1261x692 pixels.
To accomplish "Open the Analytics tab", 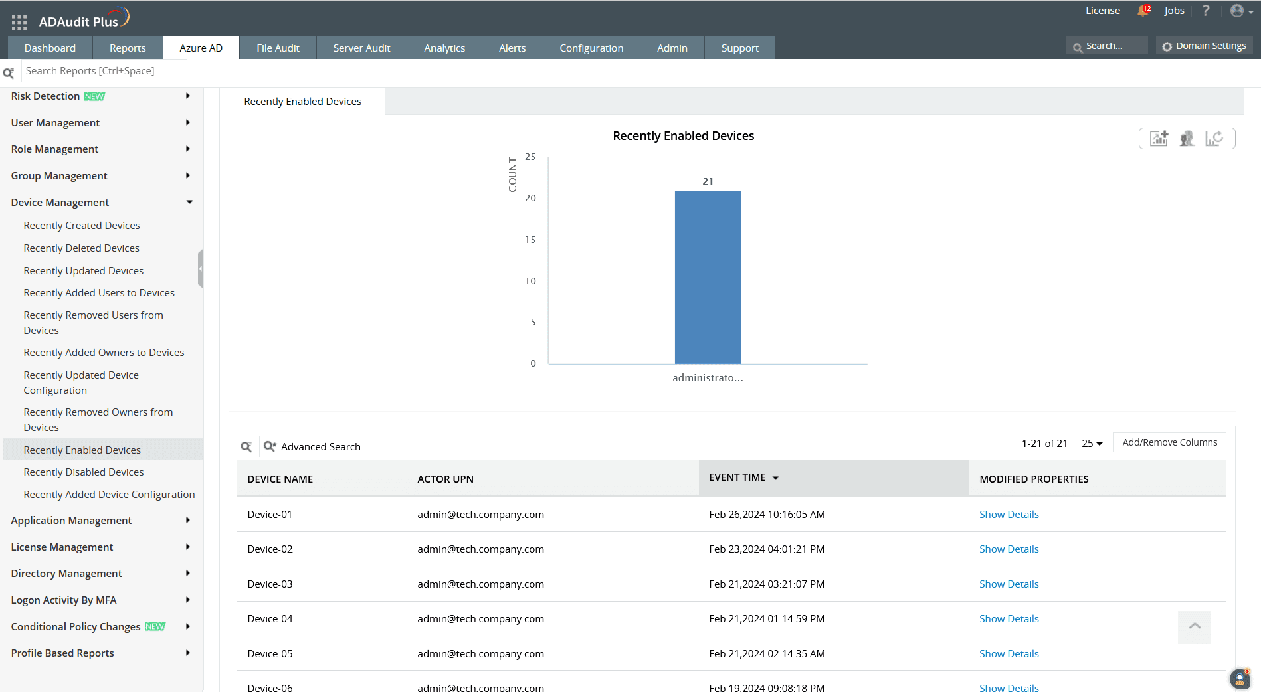I will point(444,48).
